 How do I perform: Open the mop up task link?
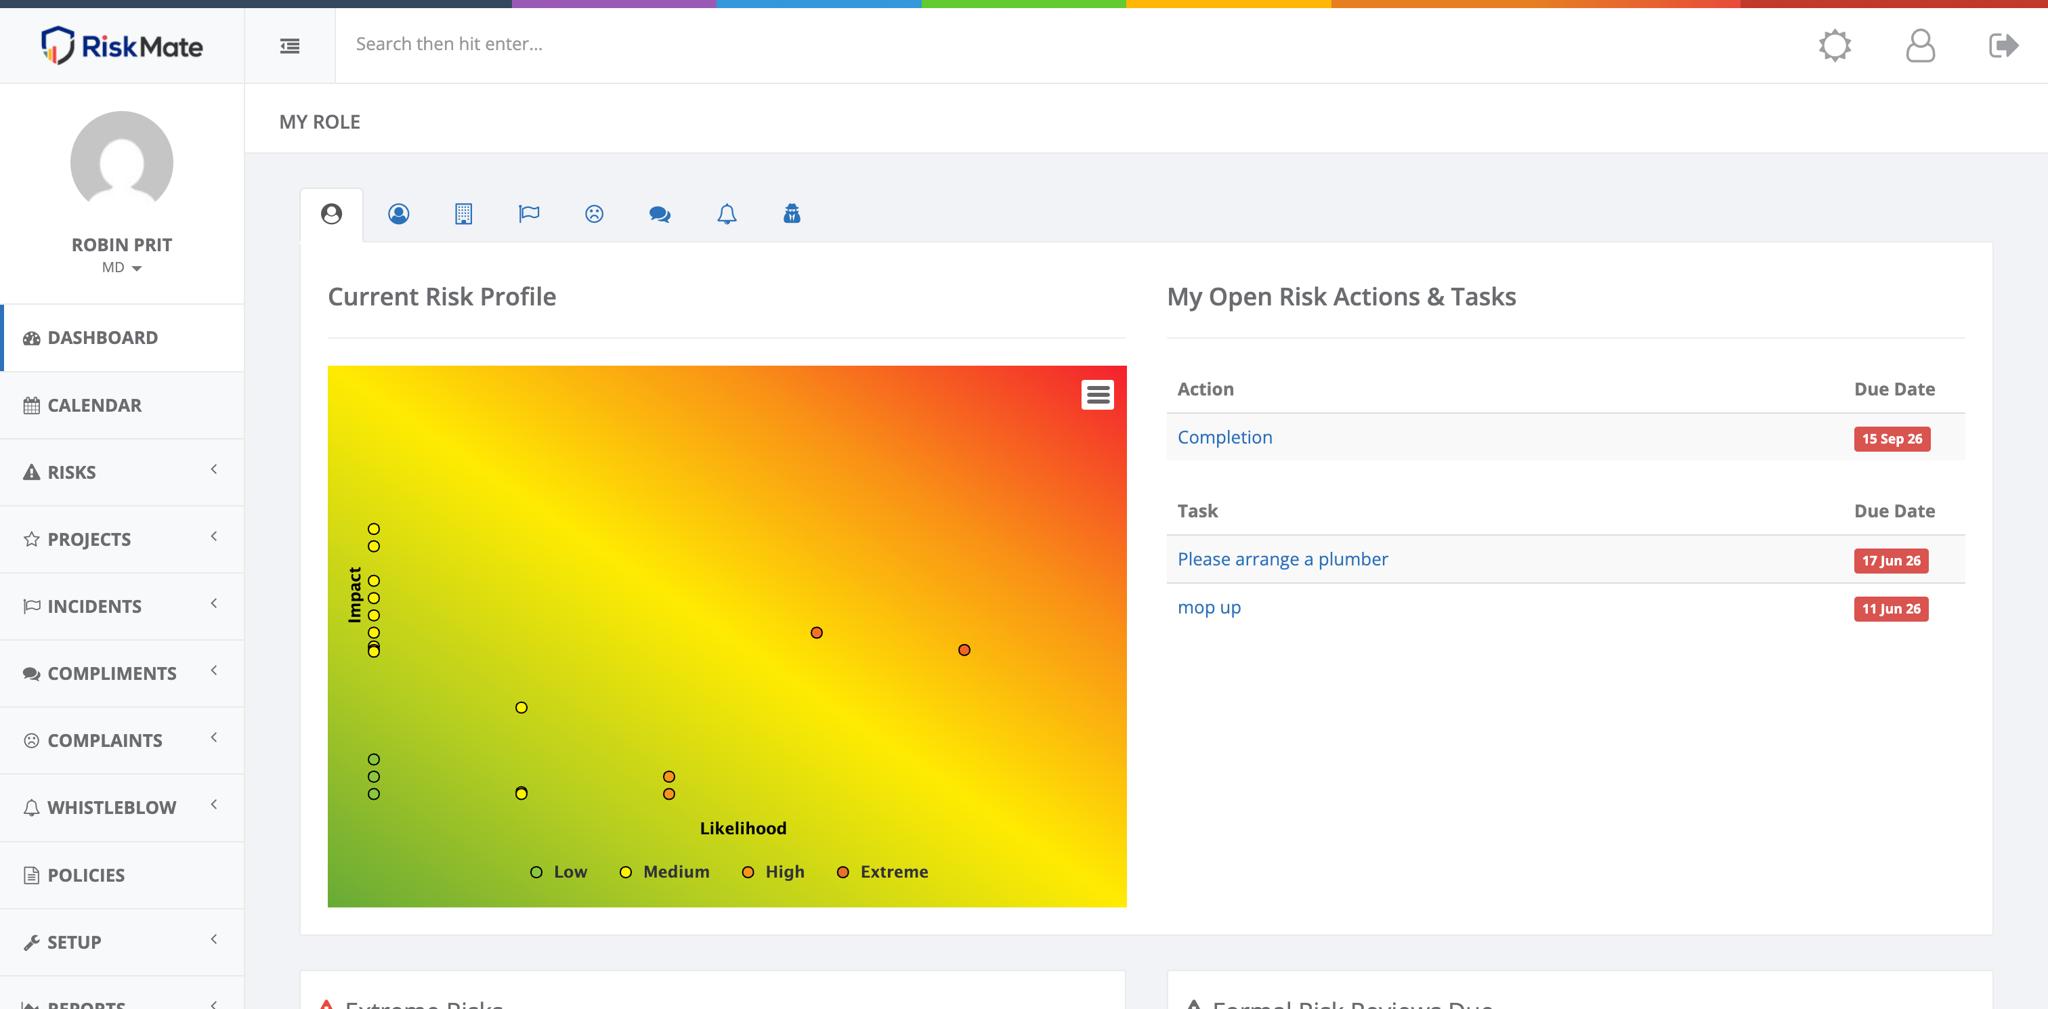pyautogui.click(x=1208, y=608)
